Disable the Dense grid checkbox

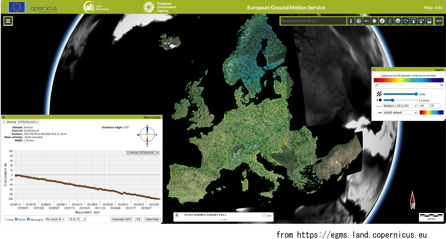pos(28,219)
